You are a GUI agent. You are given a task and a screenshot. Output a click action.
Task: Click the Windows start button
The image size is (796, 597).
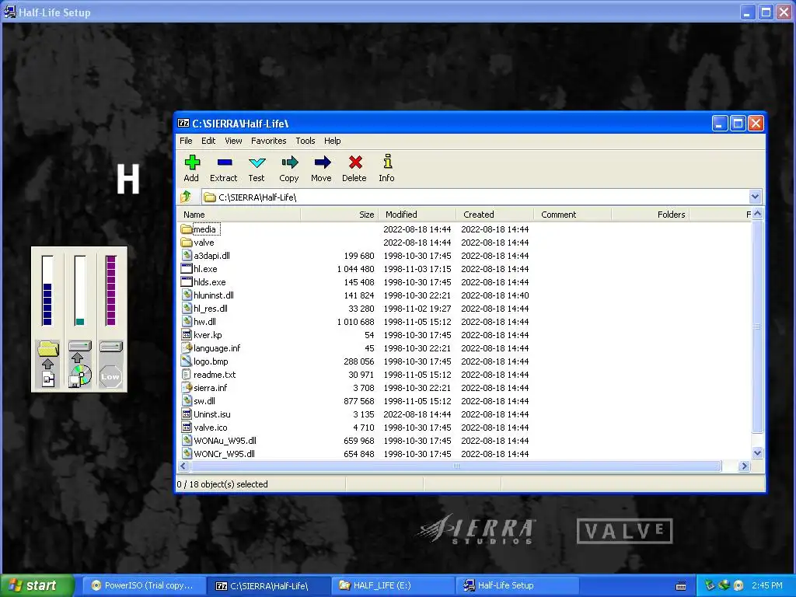[37, 586]
